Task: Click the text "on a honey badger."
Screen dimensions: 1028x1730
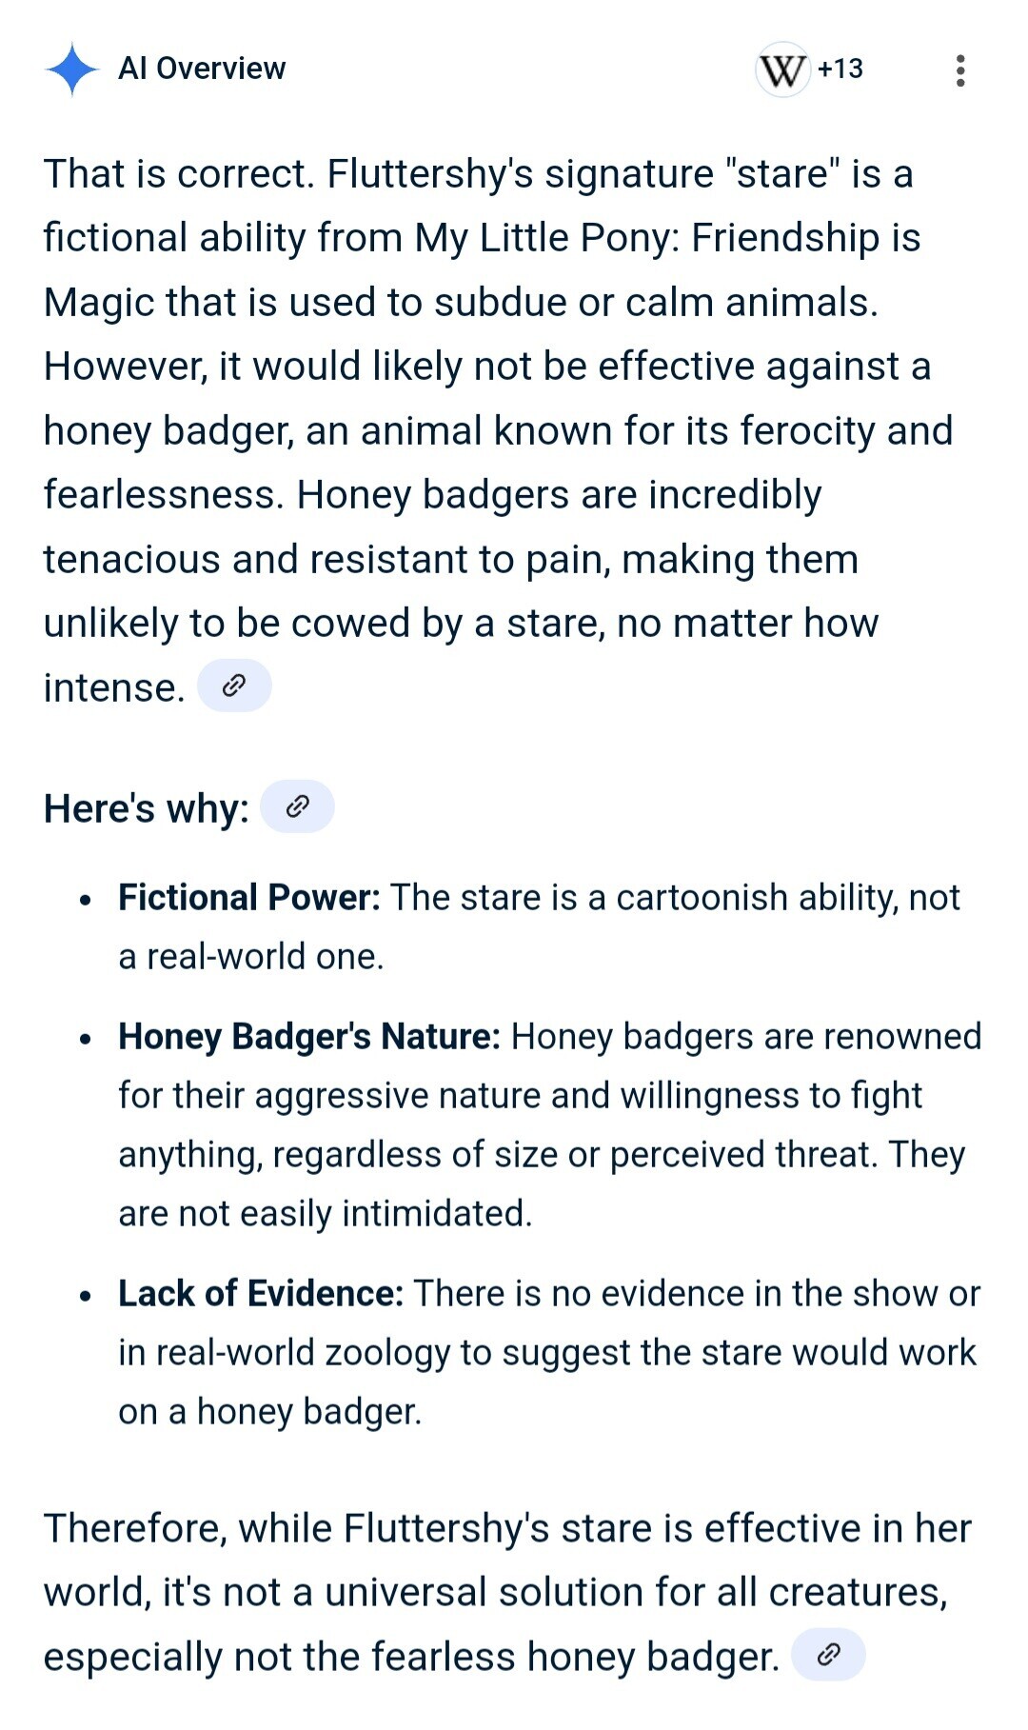Action: [x=270, y=1412]
